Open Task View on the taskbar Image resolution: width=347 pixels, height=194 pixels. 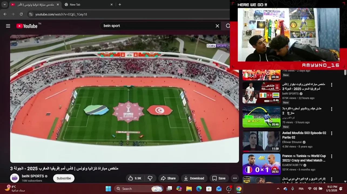169,189
